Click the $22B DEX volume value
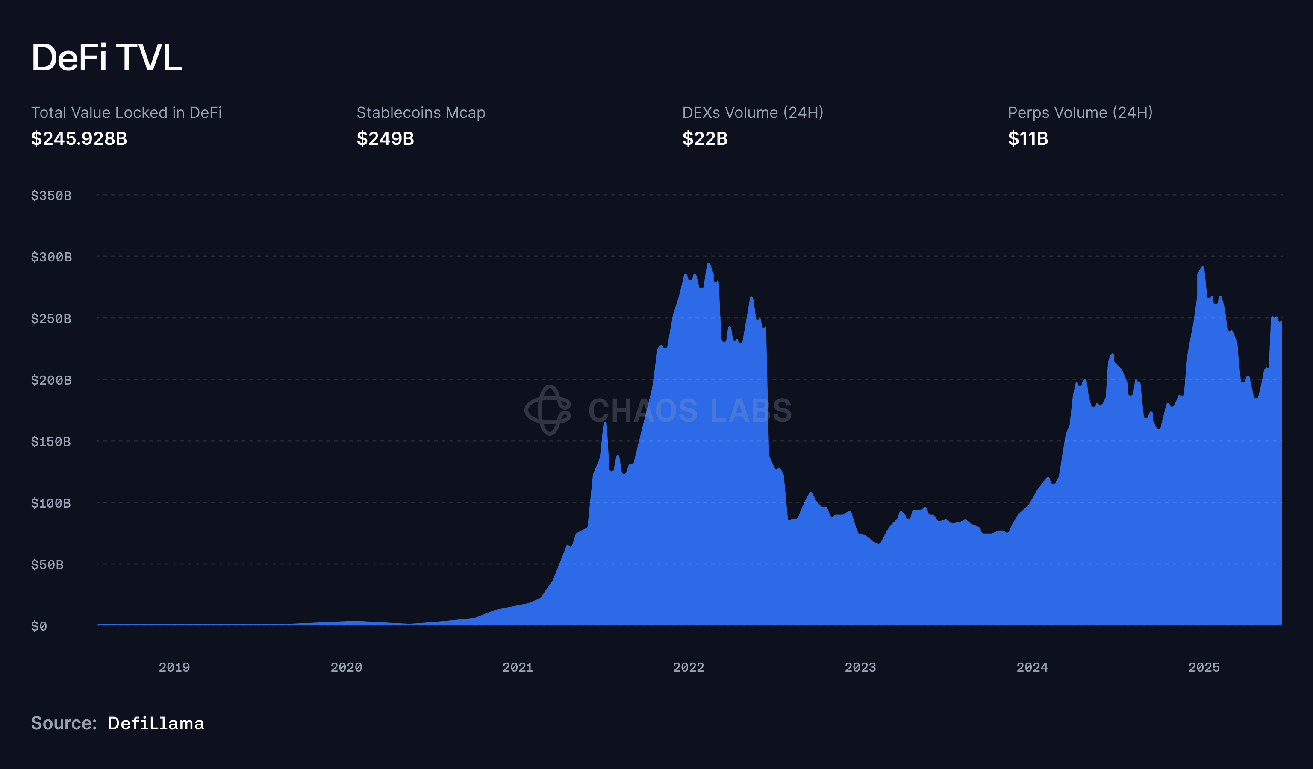The width and height of the screenshot is (1313, 769). pos(704,138)
